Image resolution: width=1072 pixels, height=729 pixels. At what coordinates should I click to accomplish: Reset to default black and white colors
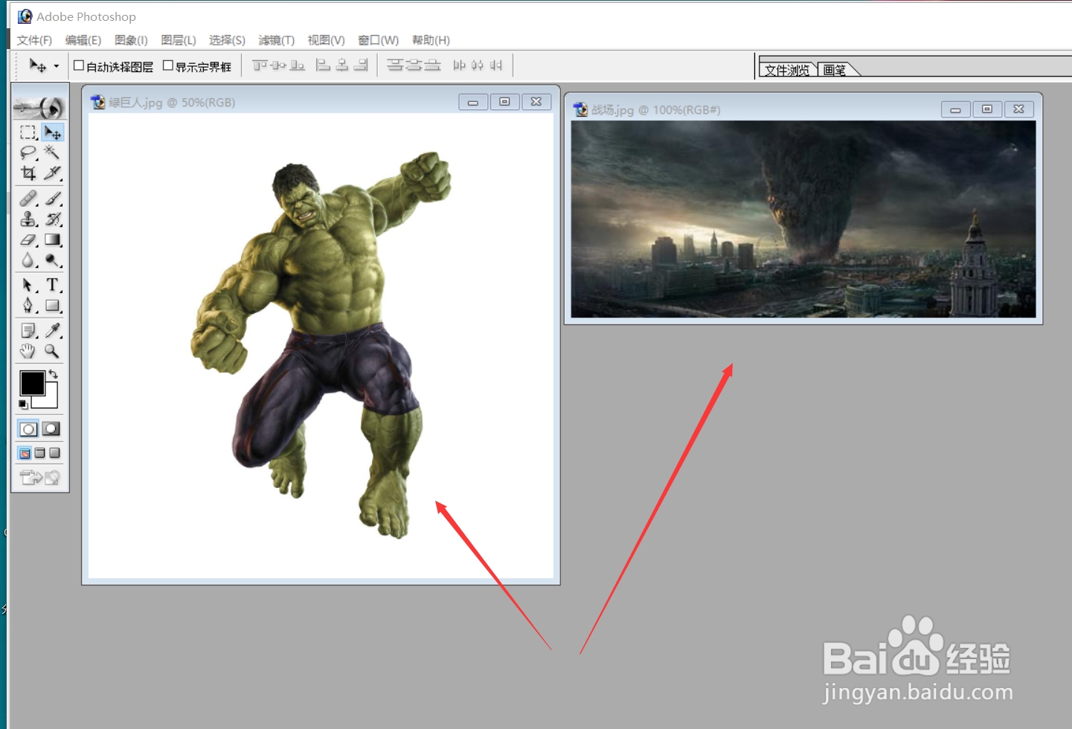[x=23, y=404]
